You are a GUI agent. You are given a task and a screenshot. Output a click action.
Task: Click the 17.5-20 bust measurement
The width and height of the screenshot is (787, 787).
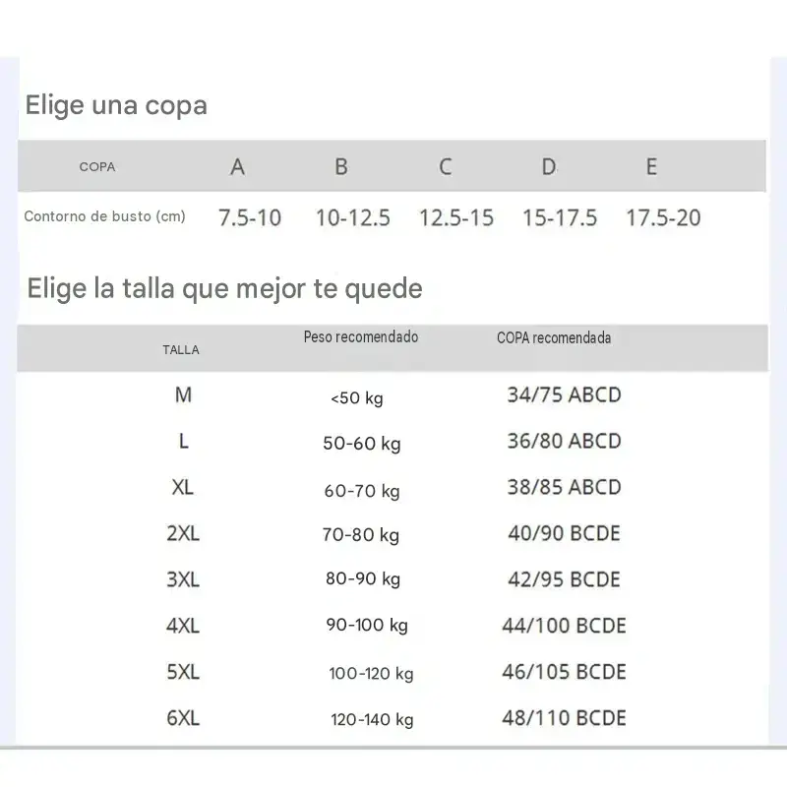click(x=663, y=217)
